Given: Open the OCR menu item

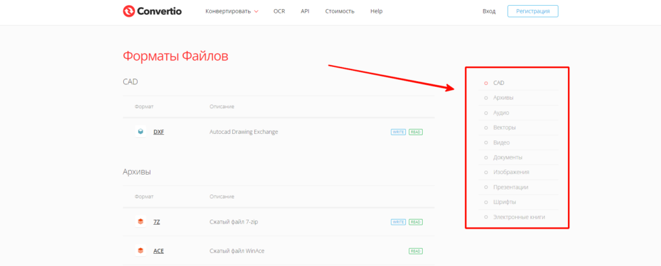Looking at the screenshot, I should [279, 12].
